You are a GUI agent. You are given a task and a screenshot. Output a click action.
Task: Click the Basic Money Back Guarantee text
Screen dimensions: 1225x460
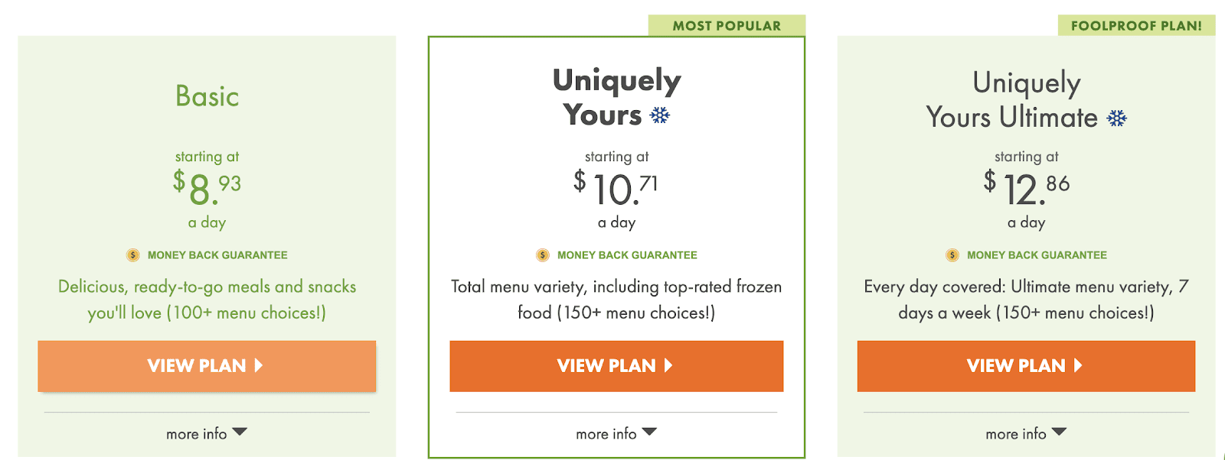coord(217,255)
